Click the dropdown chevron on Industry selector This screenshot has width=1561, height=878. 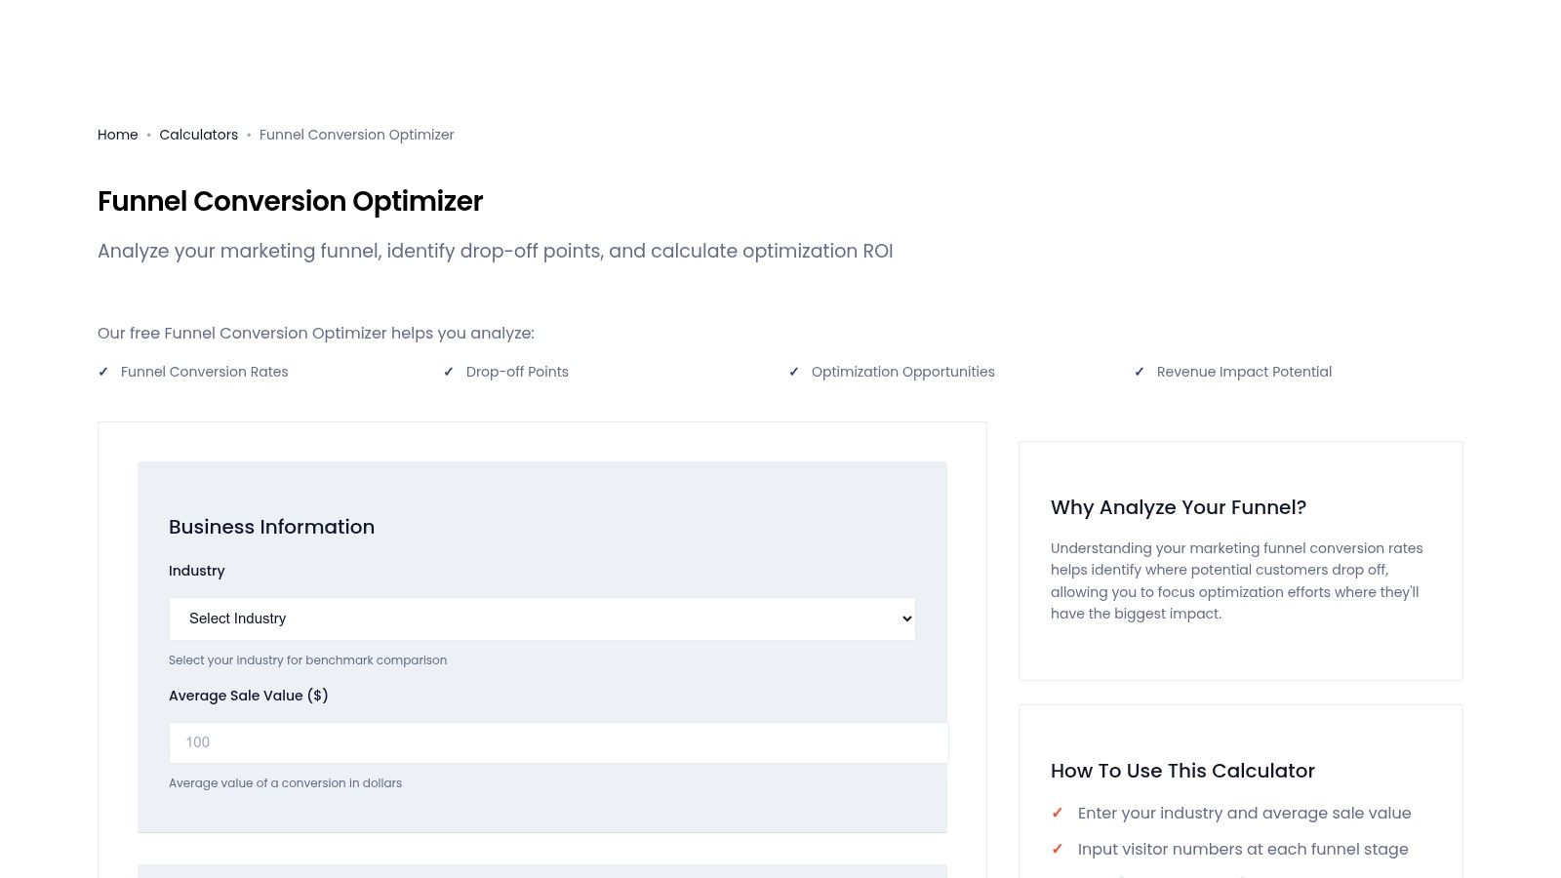tap(905, 619)
